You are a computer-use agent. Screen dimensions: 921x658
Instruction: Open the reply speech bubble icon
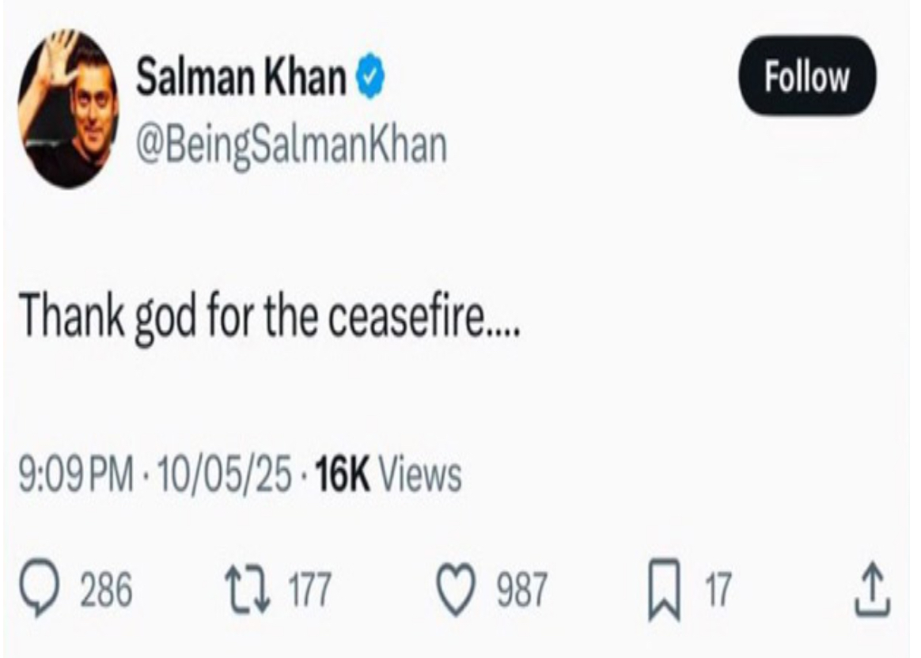click(40, 588)
